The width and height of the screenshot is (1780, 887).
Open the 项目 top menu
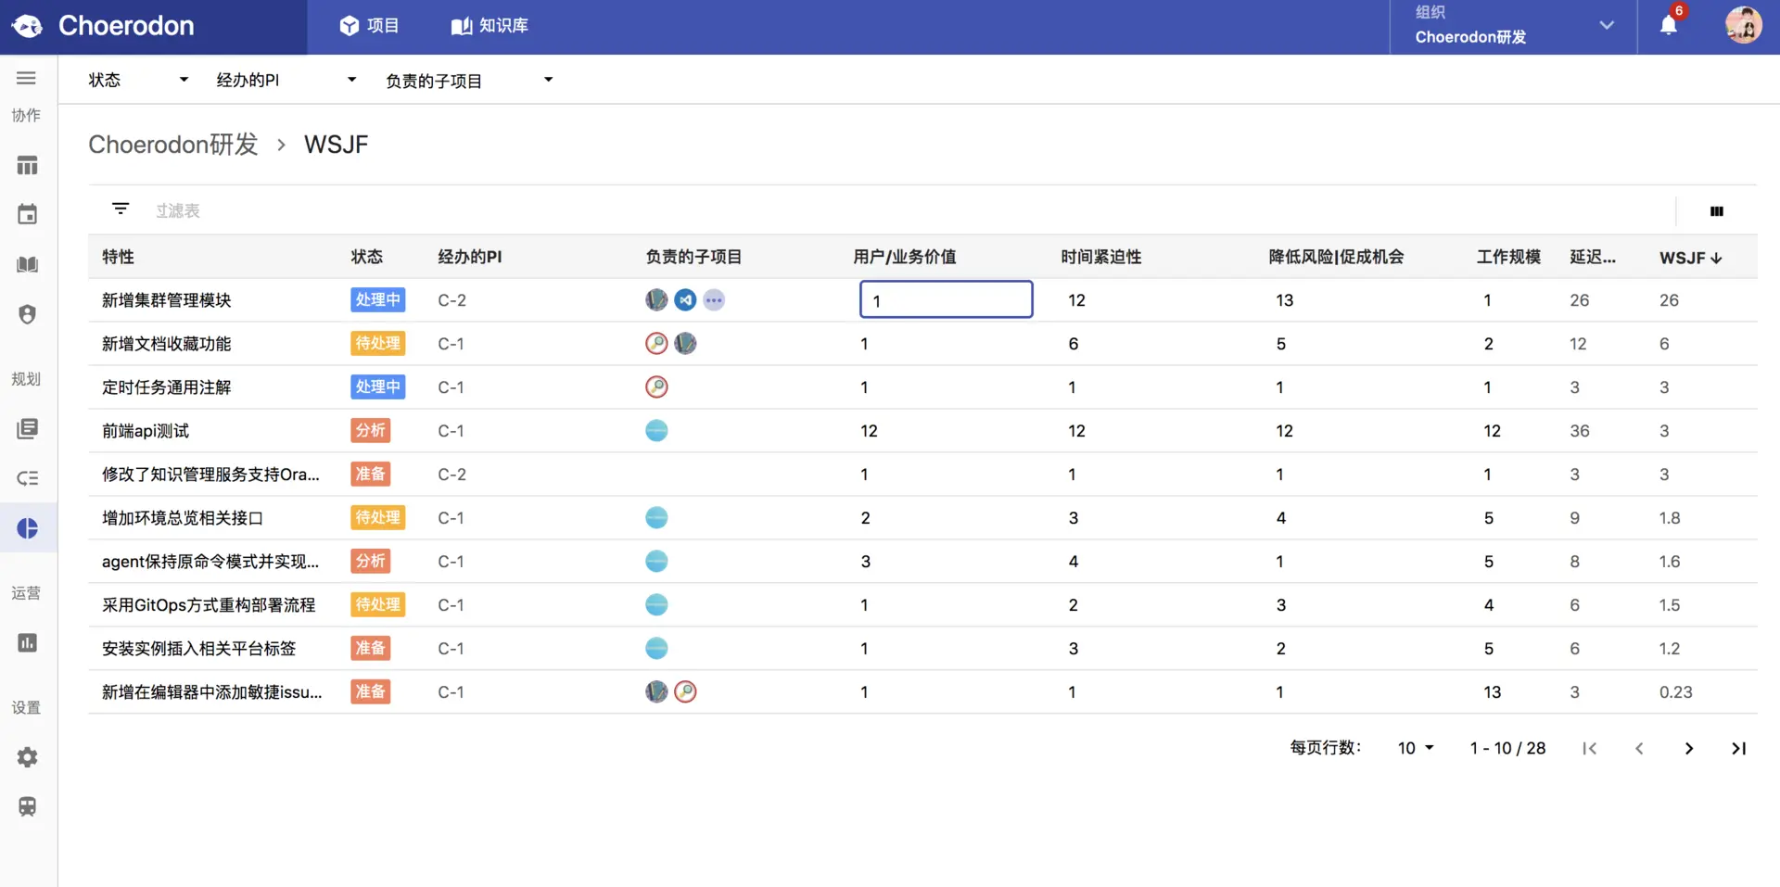(369, 26)
